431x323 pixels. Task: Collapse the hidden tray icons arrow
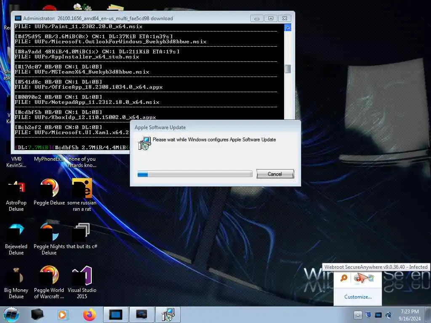click(358, 315)
